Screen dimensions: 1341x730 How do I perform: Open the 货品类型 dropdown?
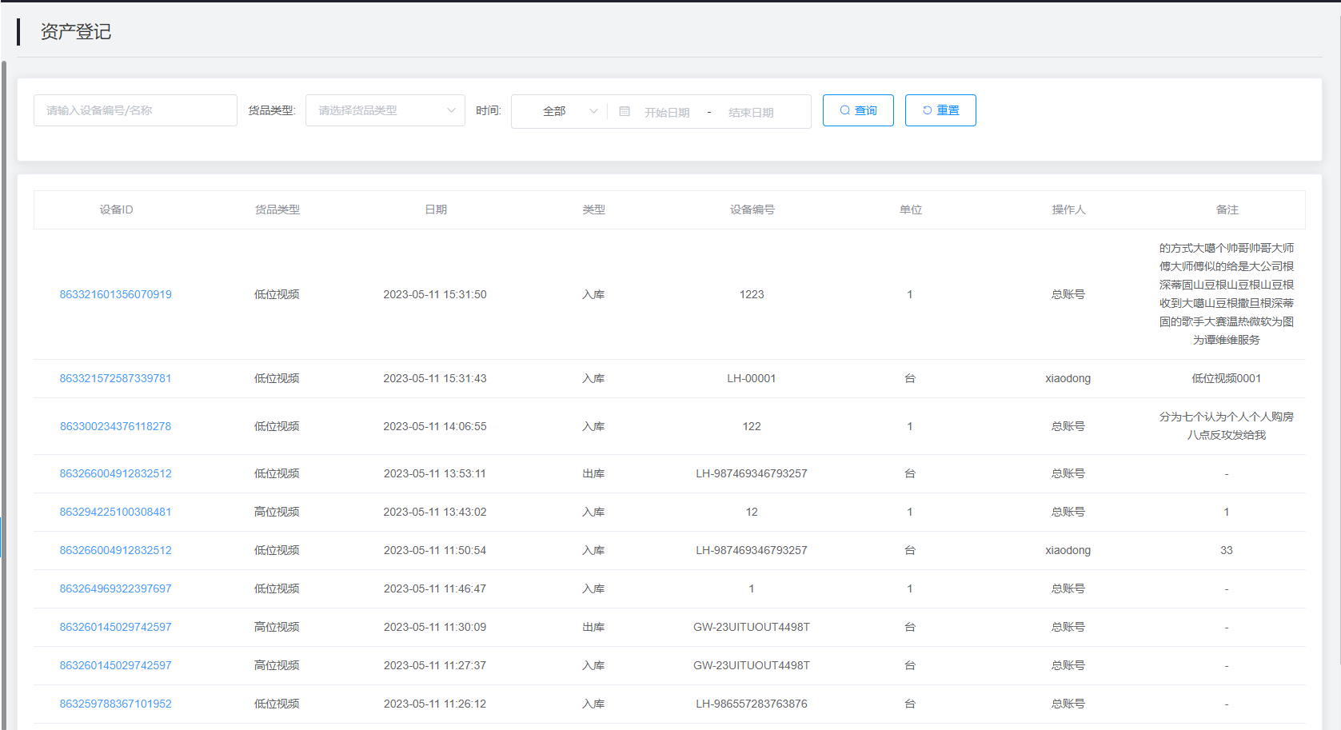coord(385,110)
